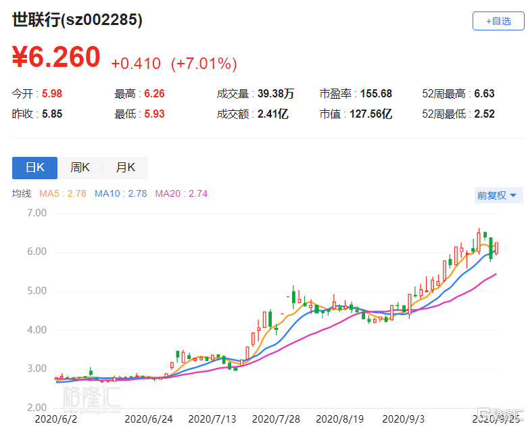Open the 前复权 adjustment dropdown
The image size is (528, 426).
coord(498,195)
